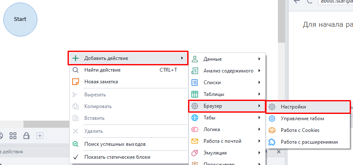Expand the Логика submenu arrow
Image resolution: width=353 pixels, height=165 pixels.
[259, 129]
